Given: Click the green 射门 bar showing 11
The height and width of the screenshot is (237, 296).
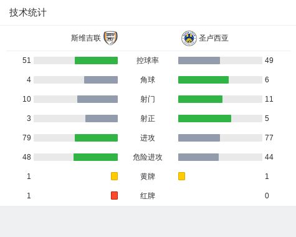Looking at the screenshot, I should pyautogui.click(x=200, y=99).
